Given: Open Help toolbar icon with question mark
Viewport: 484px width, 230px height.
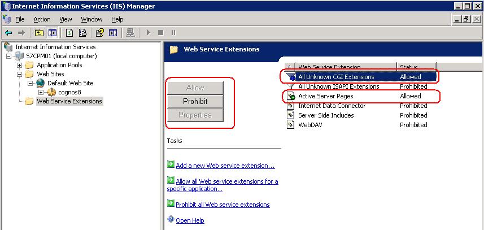Looking at the screenshot, I should (100, 32).
